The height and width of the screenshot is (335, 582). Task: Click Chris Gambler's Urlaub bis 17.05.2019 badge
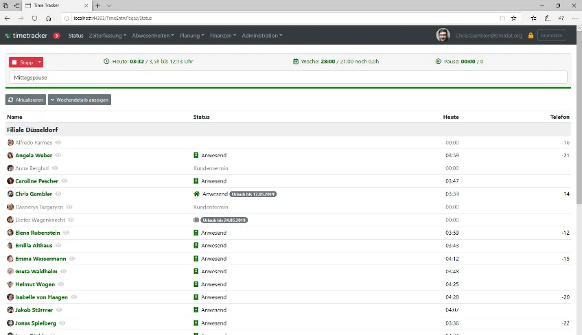(253, 194)
